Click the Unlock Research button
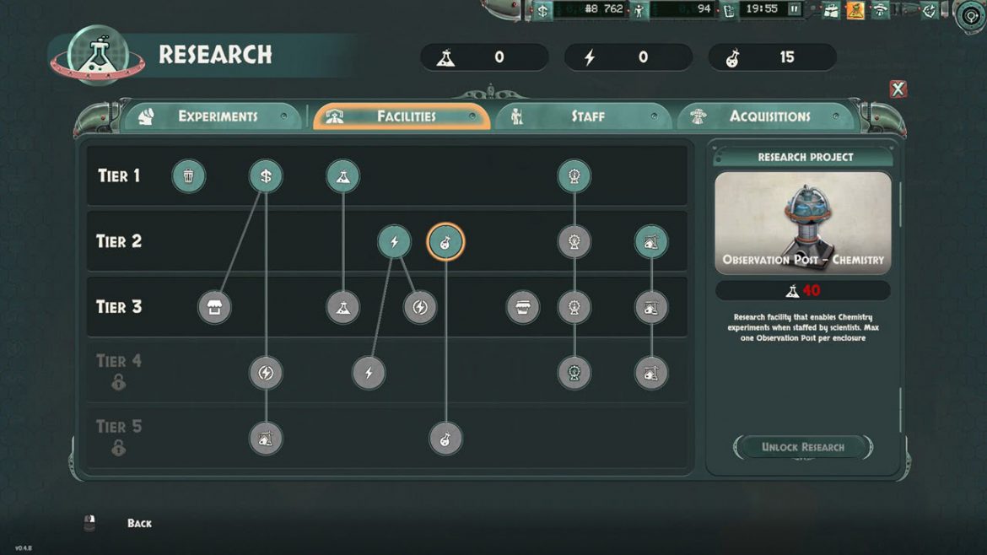Image resolution: width=987 pixels, height=555 pixels. pyautogui.click(x=802, y=447)
